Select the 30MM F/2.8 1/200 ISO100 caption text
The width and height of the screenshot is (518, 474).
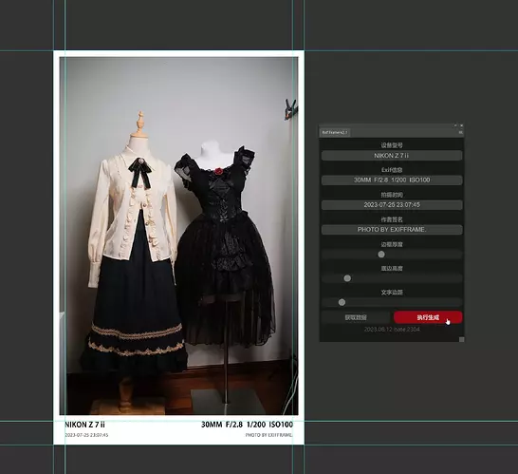247,425
